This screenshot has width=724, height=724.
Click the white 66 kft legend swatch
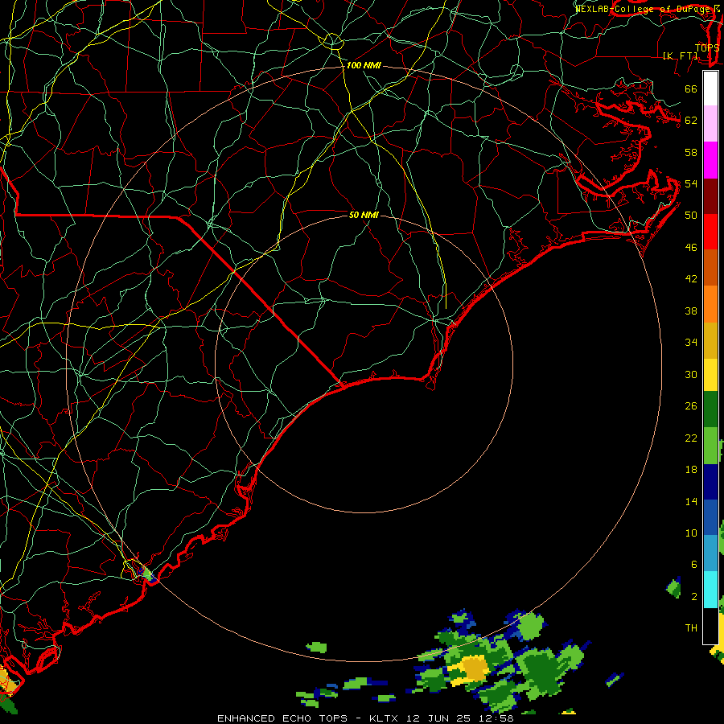tap(710, 88)
